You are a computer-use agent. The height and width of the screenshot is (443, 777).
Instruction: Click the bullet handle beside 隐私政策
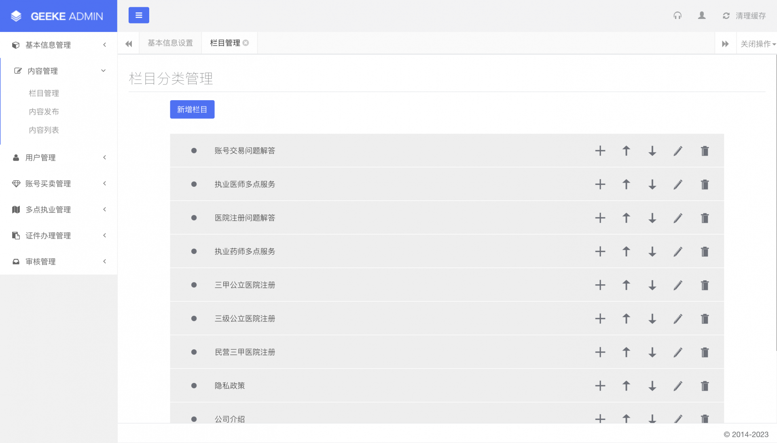point(194,385)
